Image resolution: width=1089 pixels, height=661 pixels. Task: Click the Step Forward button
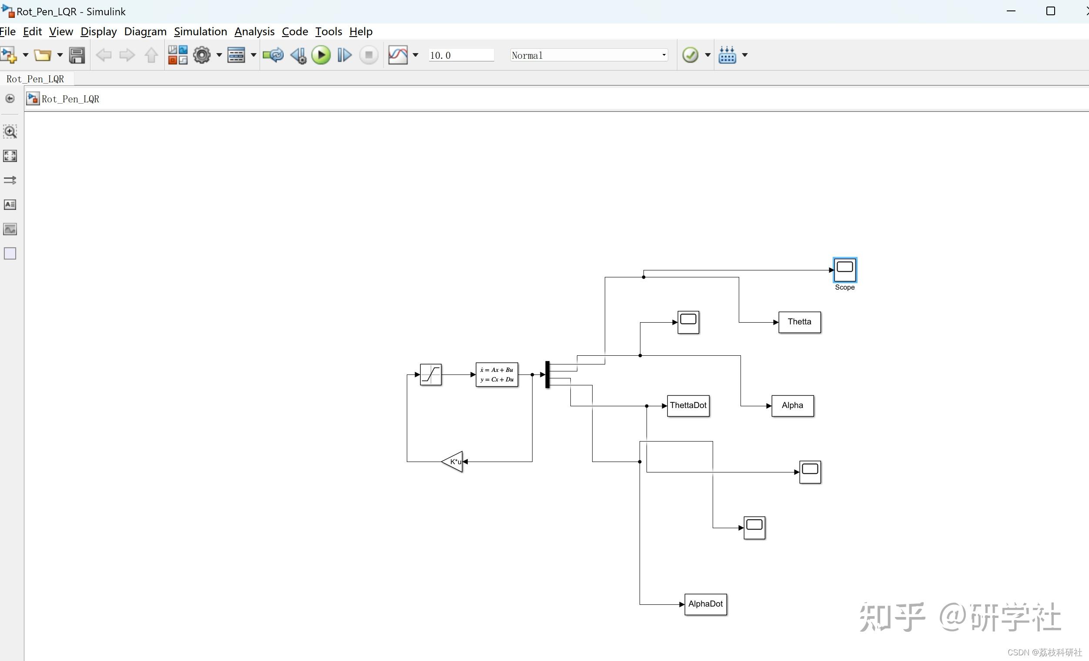coord(344,55)
